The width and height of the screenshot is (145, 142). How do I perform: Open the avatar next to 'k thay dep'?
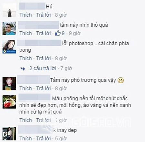click(x=9, y=134)
